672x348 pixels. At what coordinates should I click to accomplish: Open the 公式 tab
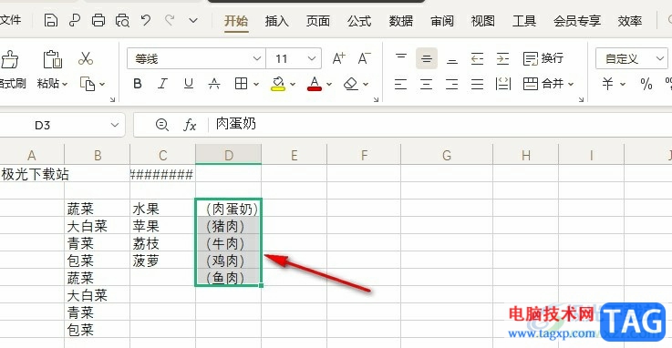359,21
